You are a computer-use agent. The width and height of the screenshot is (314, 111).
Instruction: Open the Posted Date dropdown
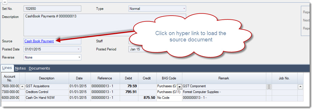coord(79,49)
